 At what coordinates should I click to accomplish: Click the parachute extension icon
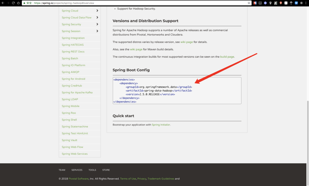click(291, 3)
